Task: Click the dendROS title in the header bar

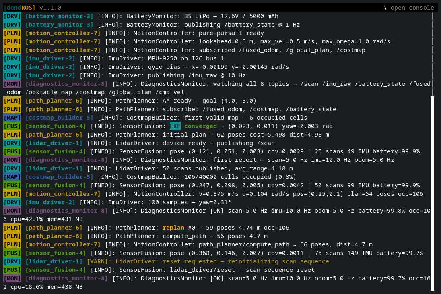Action: click(x=19, y=8)
